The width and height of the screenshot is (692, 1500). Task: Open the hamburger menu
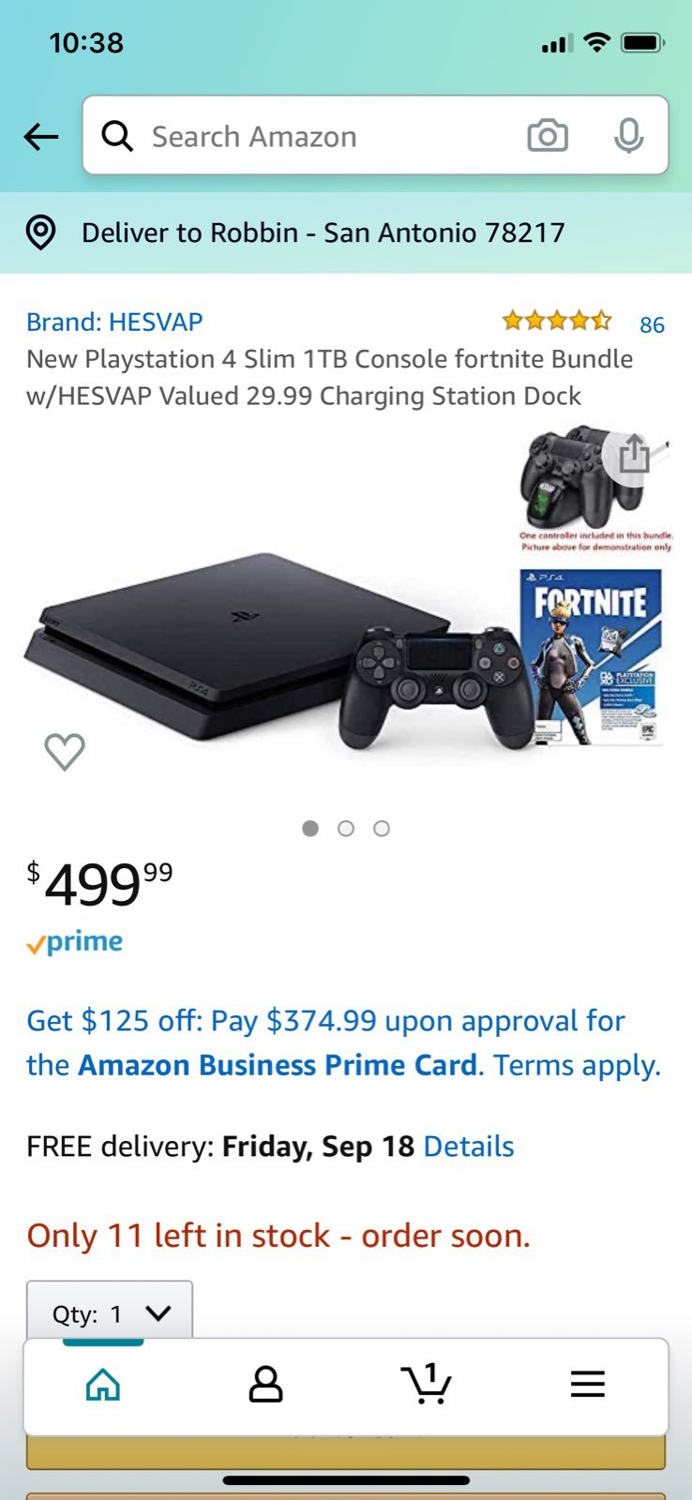point(588,1384)
